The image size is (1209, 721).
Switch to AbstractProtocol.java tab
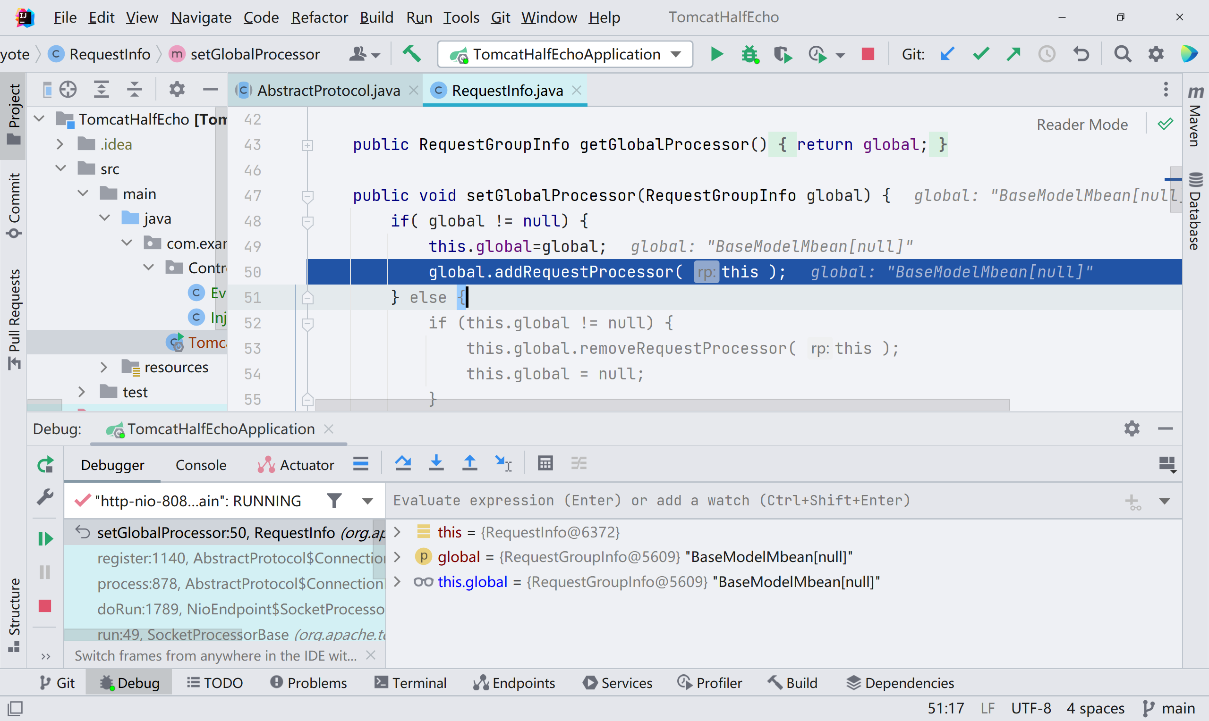(x=328, y=91)
